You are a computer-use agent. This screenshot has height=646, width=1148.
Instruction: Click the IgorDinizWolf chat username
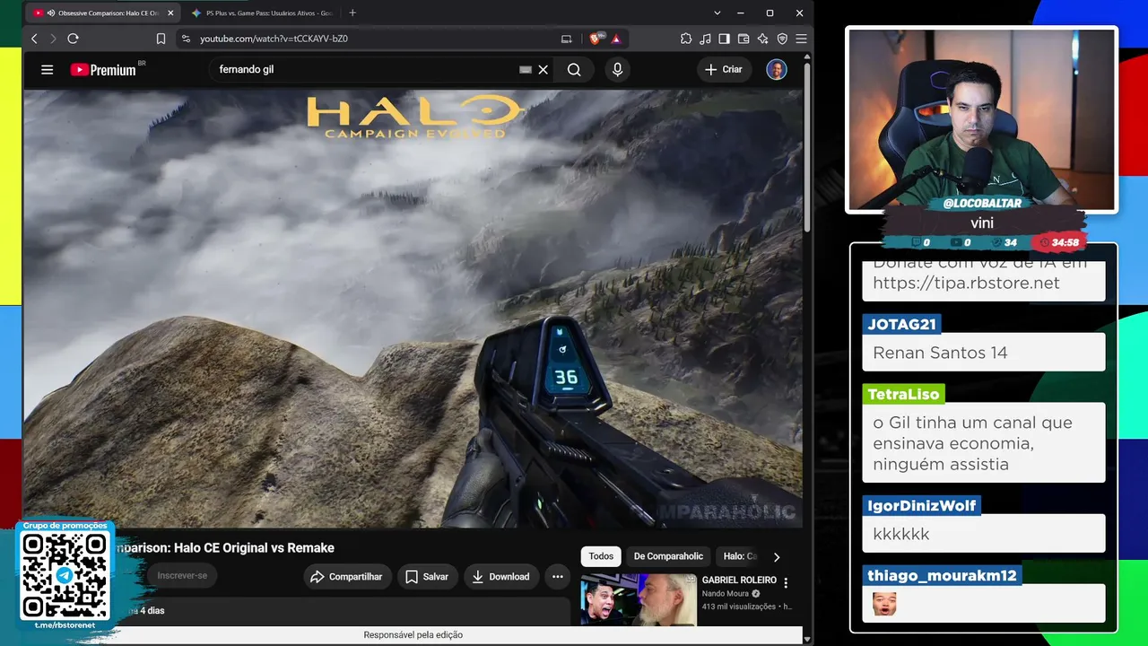click(921, 506)
